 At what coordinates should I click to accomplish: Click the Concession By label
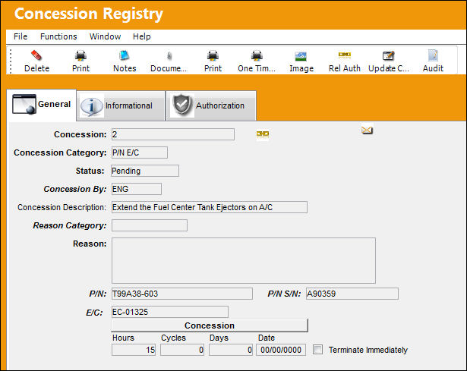(x=75, y=189)
